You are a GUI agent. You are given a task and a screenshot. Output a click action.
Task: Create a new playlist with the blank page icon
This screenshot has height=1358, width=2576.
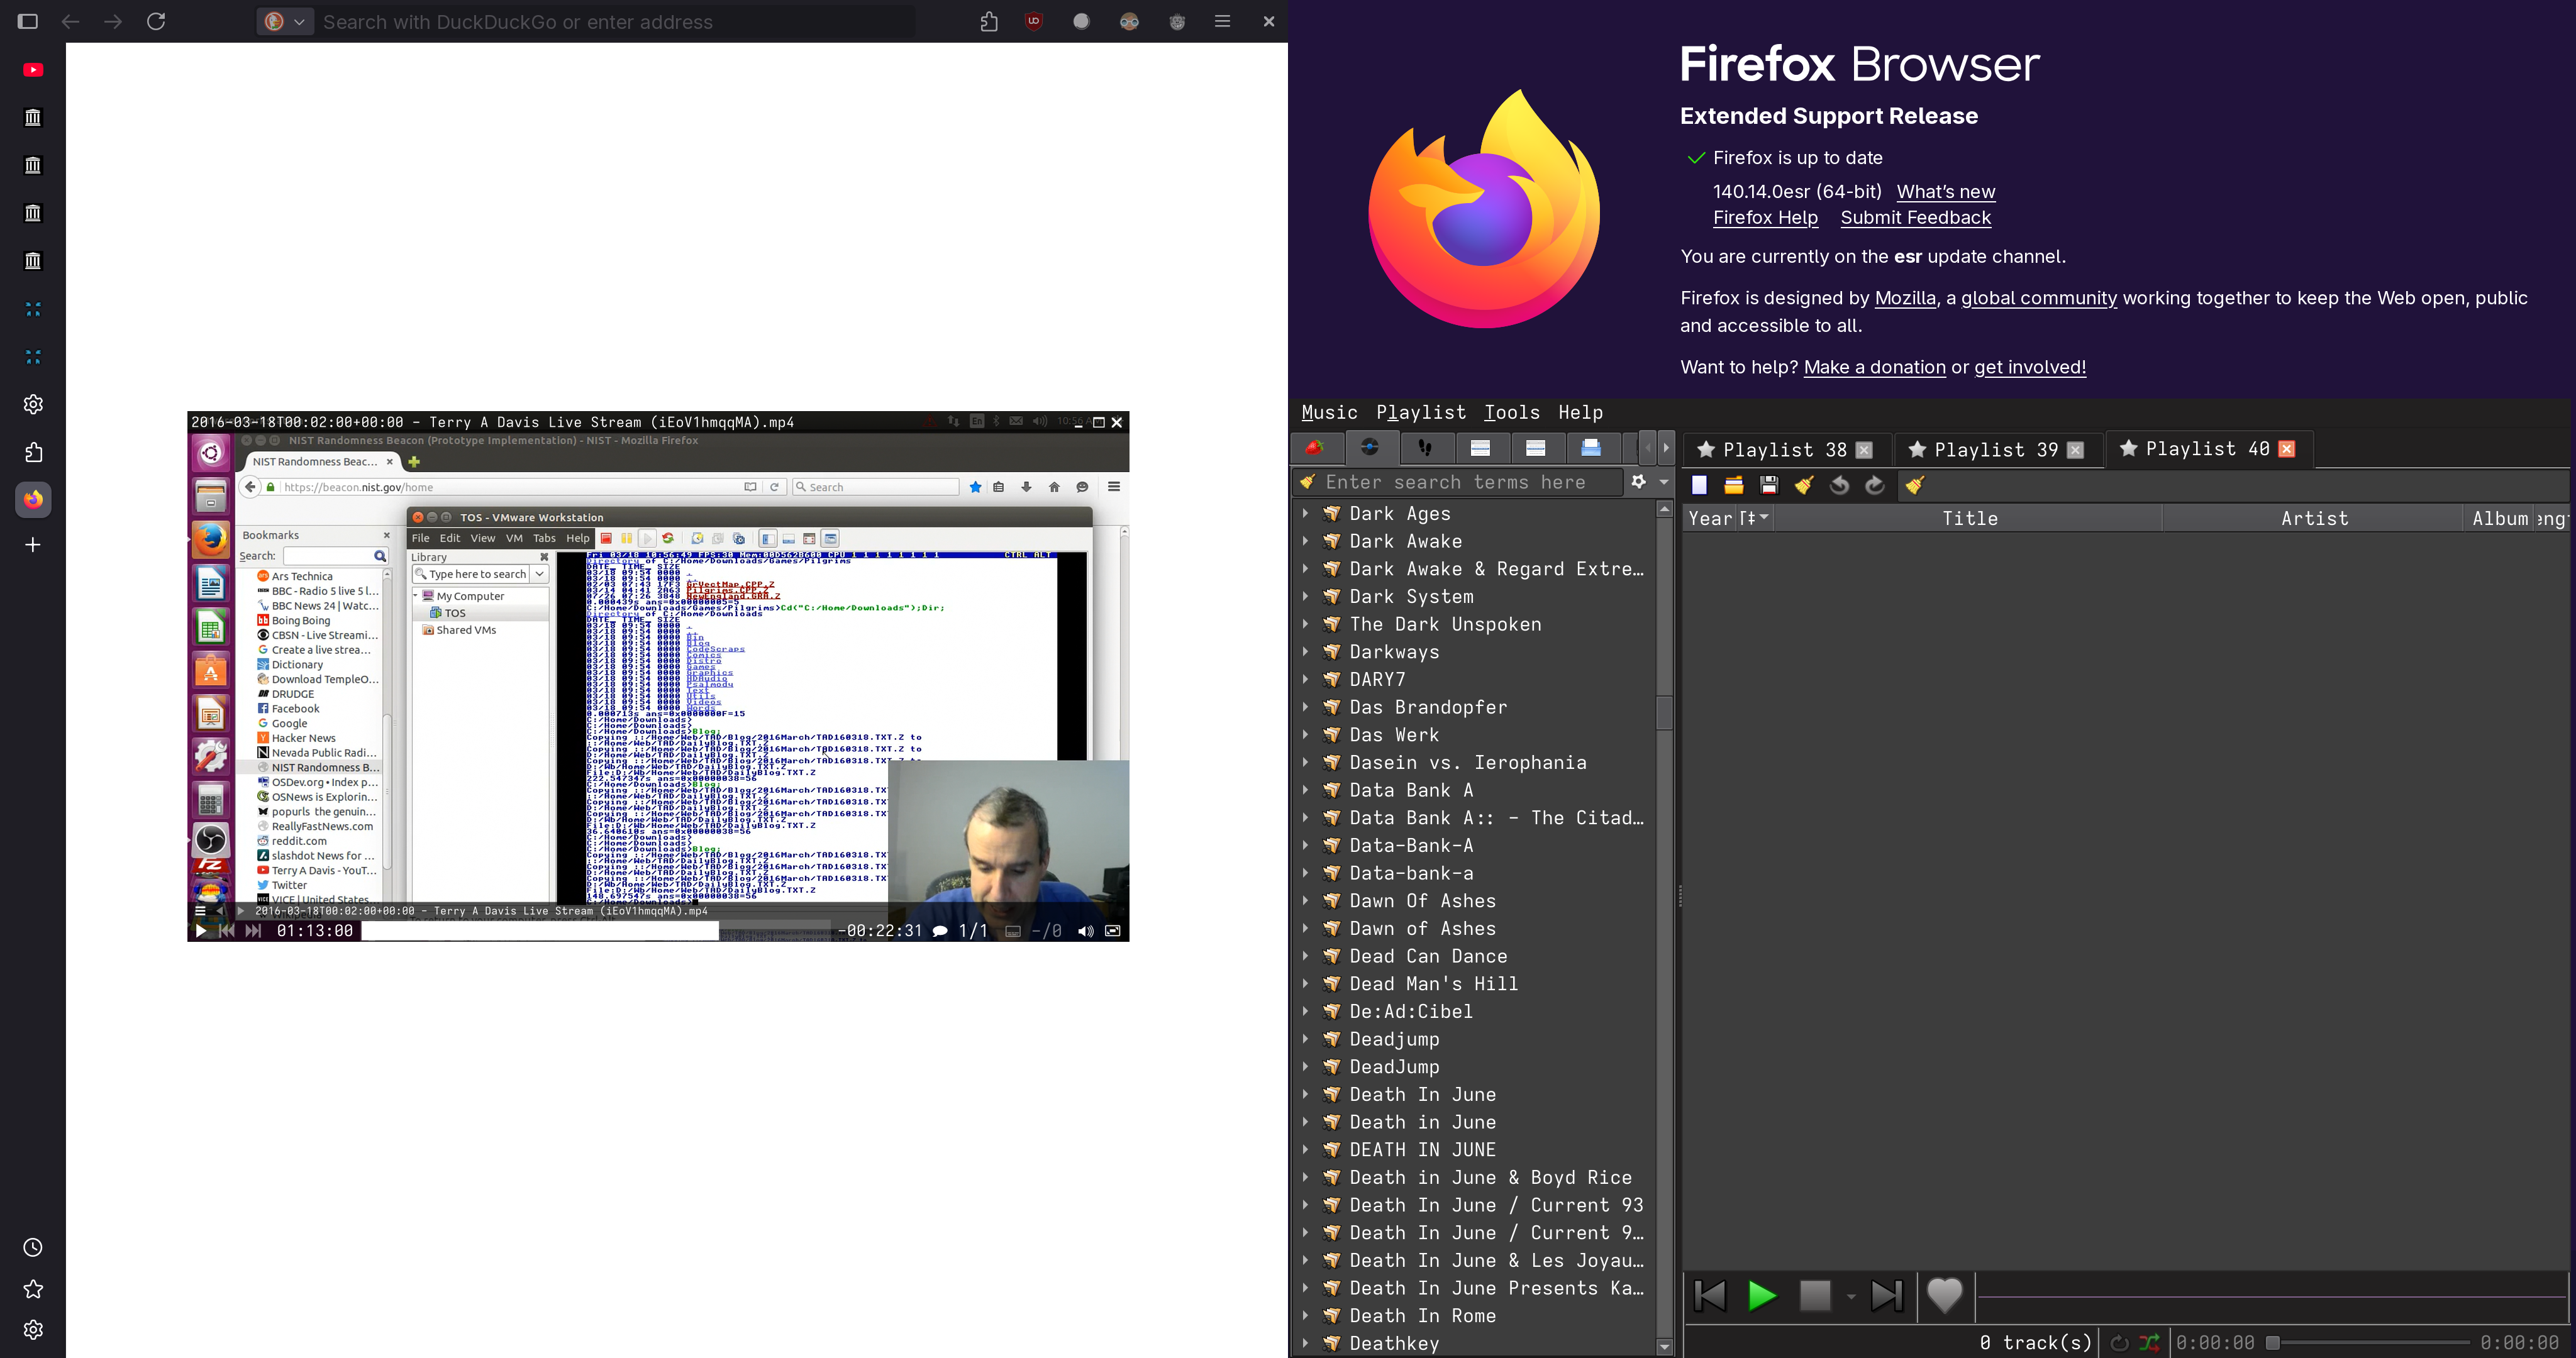[x=1699, y=485]
